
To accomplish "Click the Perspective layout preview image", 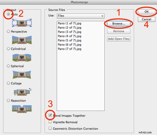I will [x=22, y=40].
